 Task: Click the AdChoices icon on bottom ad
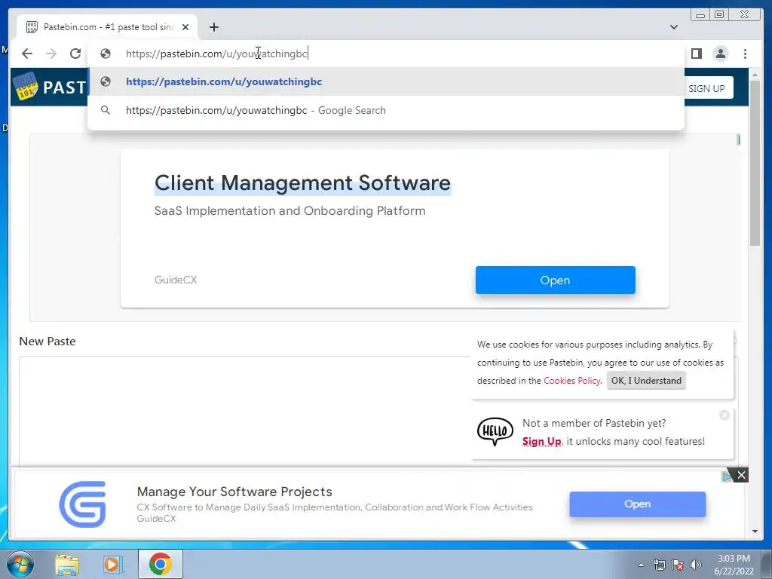(x=727, y=476)
